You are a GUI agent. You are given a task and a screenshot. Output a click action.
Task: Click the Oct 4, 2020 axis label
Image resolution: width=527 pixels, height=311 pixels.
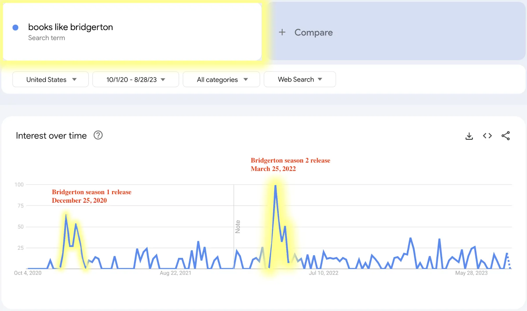coord(28,273)
